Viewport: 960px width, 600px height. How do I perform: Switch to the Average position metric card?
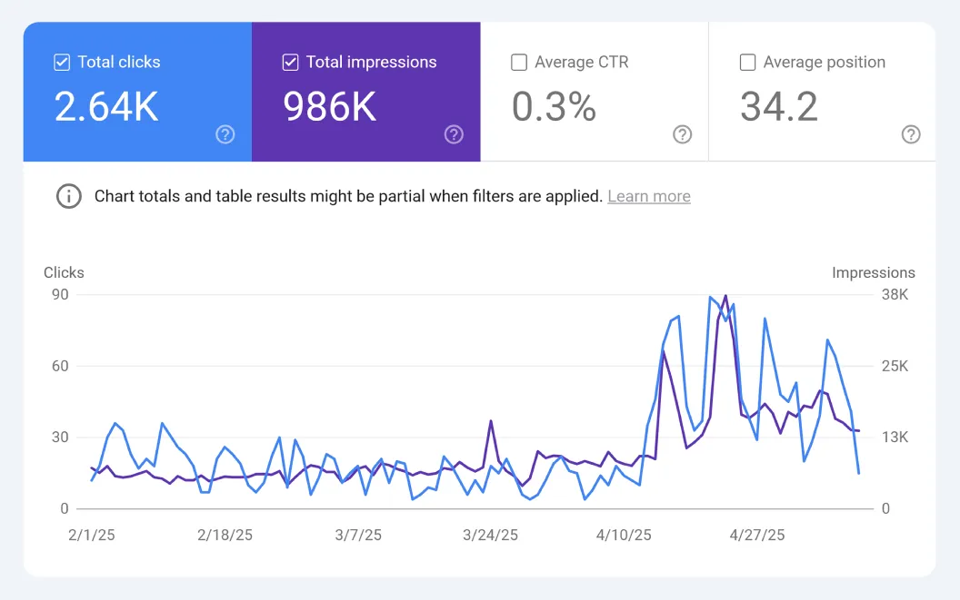click(x=822, y=91)
